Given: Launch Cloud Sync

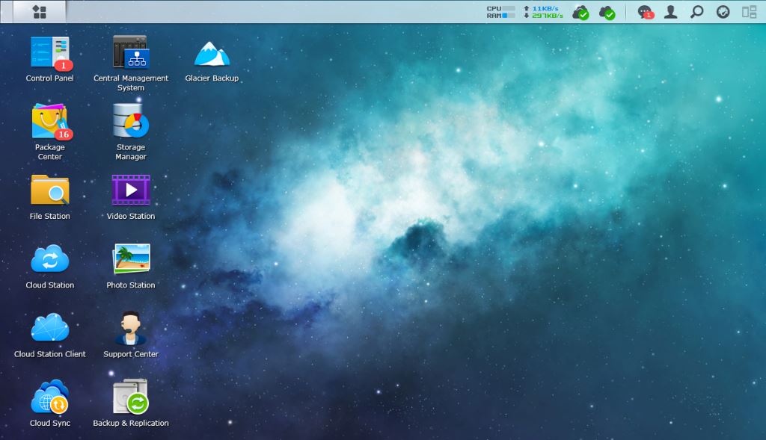Looking at the screenshot, I should (49, 397).
